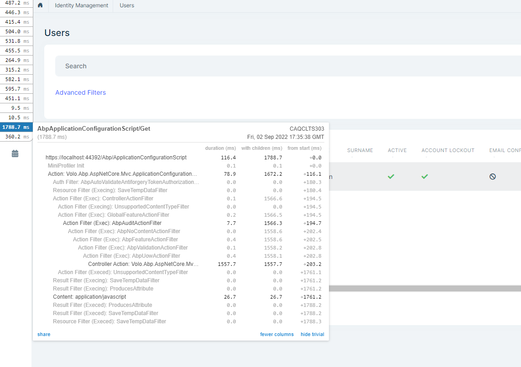Select the highlighted 1788.7 ms profiler result
The width and height of the screenshot is (521, 367).
click(16, 127)
